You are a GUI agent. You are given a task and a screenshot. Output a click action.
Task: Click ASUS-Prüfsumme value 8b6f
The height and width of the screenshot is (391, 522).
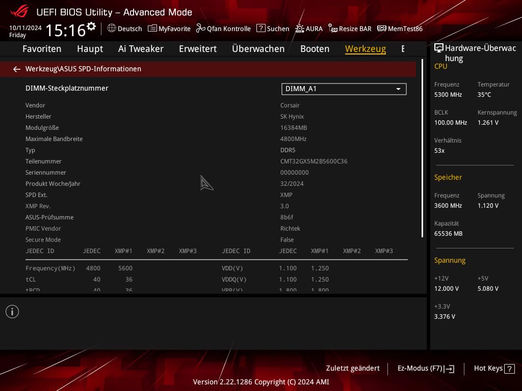coord(286,217)
